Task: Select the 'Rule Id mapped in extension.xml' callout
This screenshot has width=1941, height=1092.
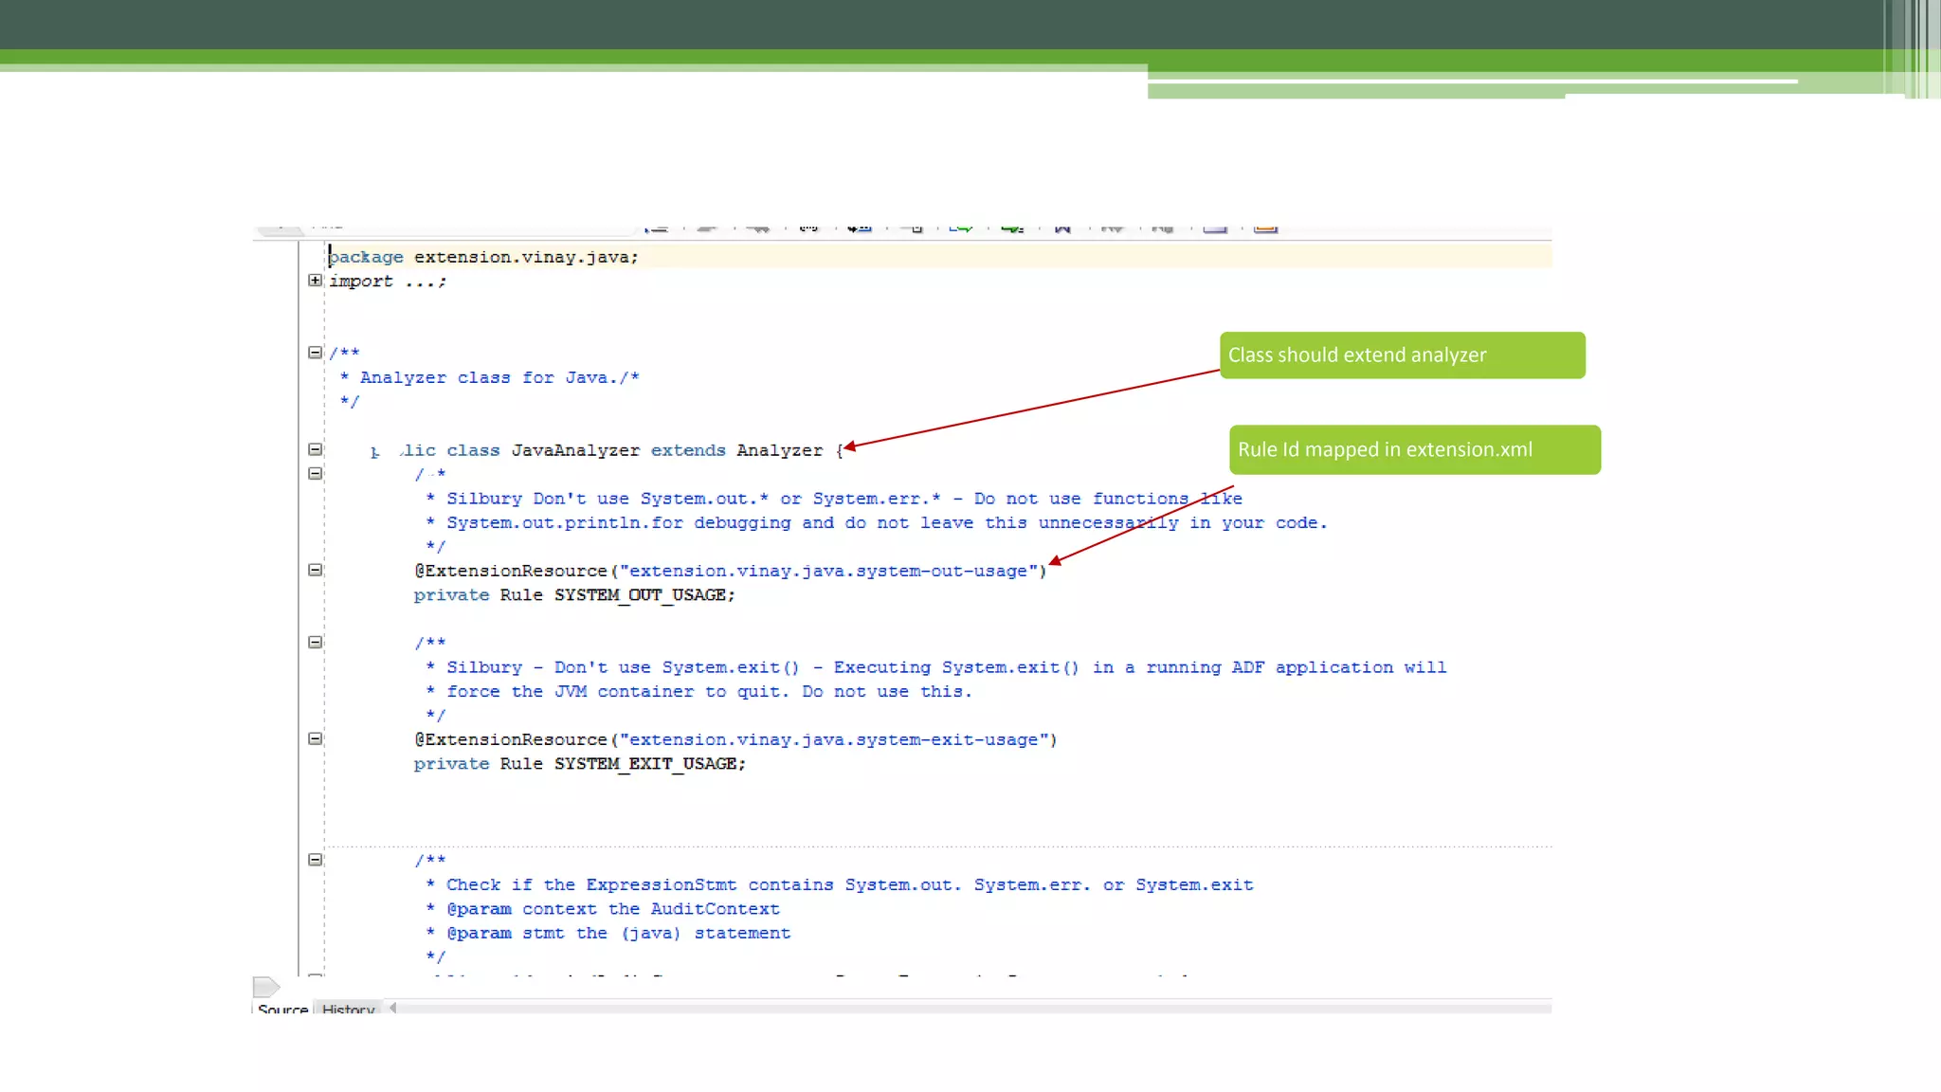Action: point(1414,450)
